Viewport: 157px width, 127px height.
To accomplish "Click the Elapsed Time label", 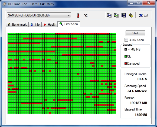I will [133, 109].
